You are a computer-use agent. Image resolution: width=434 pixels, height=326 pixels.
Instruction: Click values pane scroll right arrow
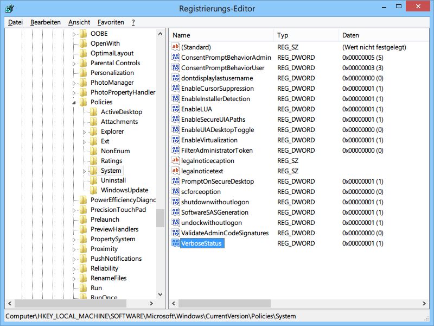[x=424, y=303]
